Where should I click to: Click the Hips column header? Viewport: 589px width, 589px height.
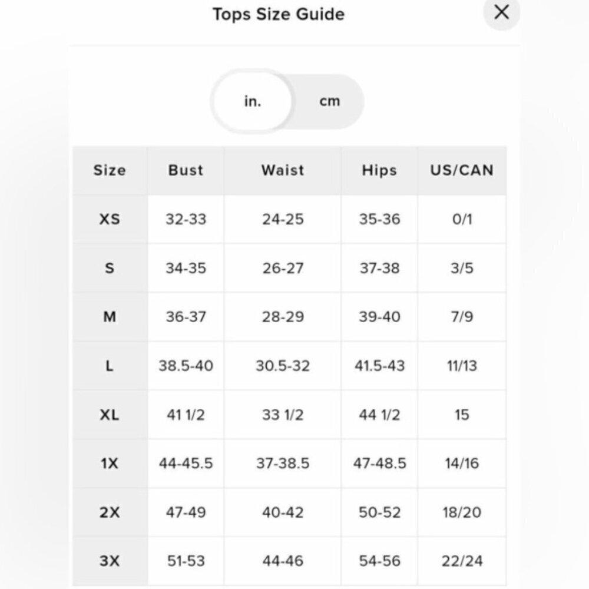click(379, 171)
